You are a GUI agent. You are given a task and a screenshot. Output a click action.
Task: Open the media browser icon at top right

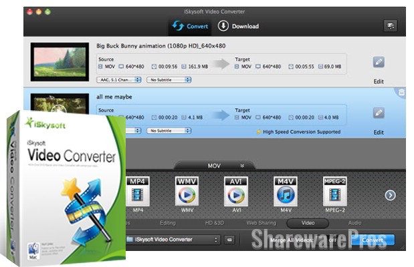click(x=390, y=25)
